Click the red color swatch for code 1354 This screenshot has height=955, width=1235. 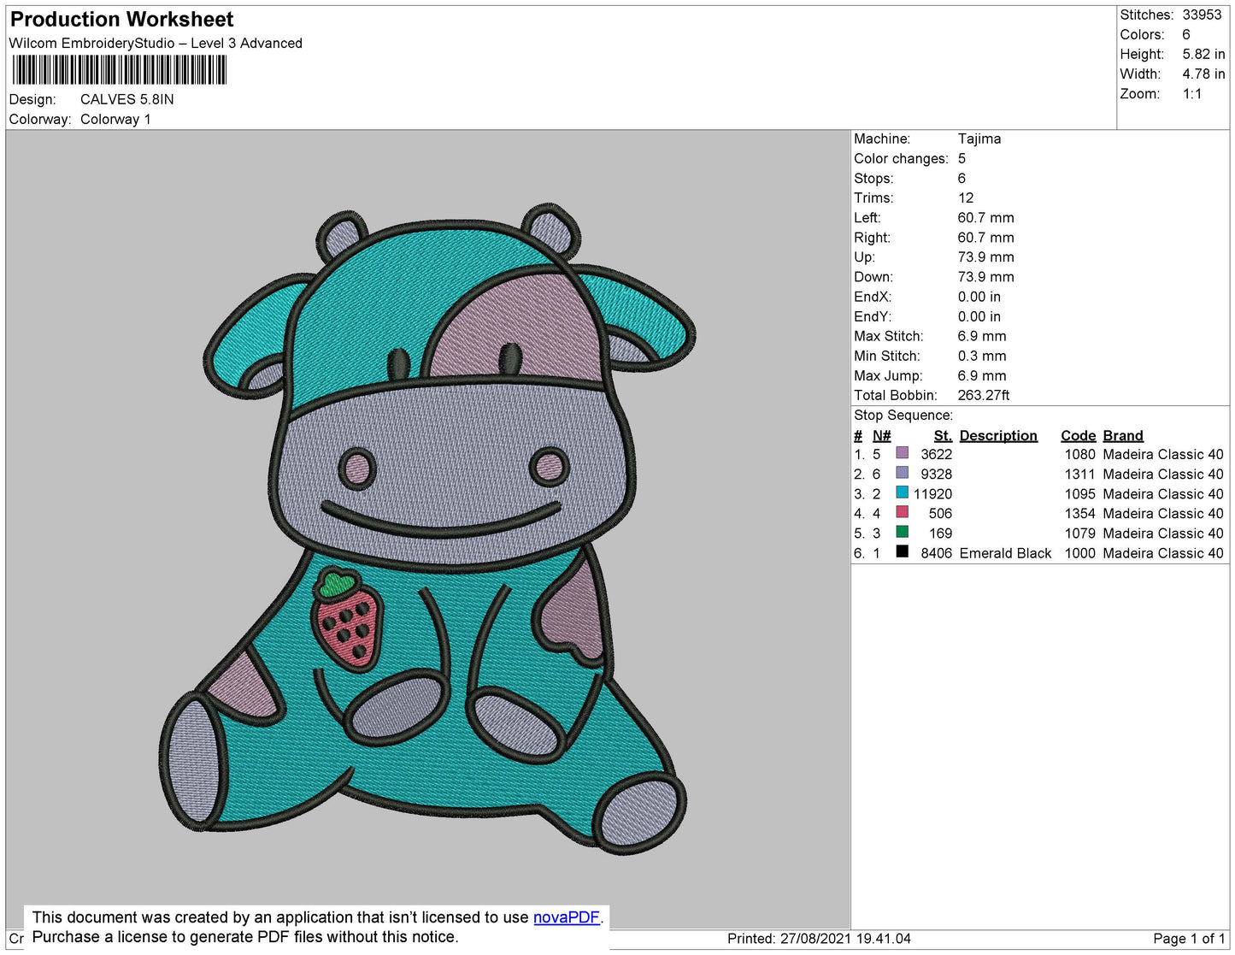[x=902, y=512]
